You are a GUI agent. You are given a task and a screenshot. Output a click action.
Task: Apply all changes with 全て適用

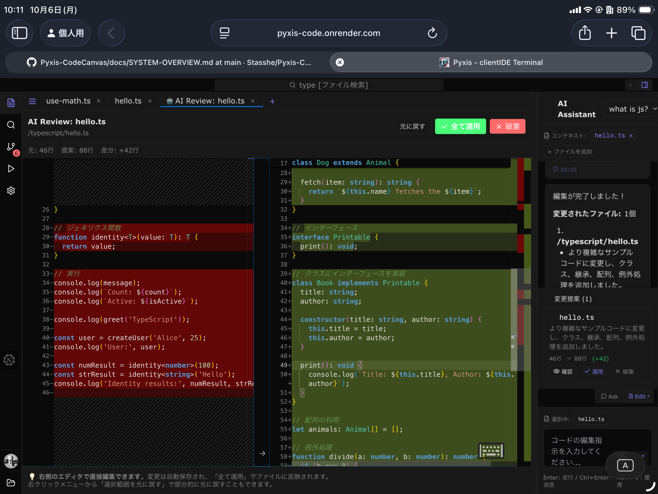click(460, 126)
